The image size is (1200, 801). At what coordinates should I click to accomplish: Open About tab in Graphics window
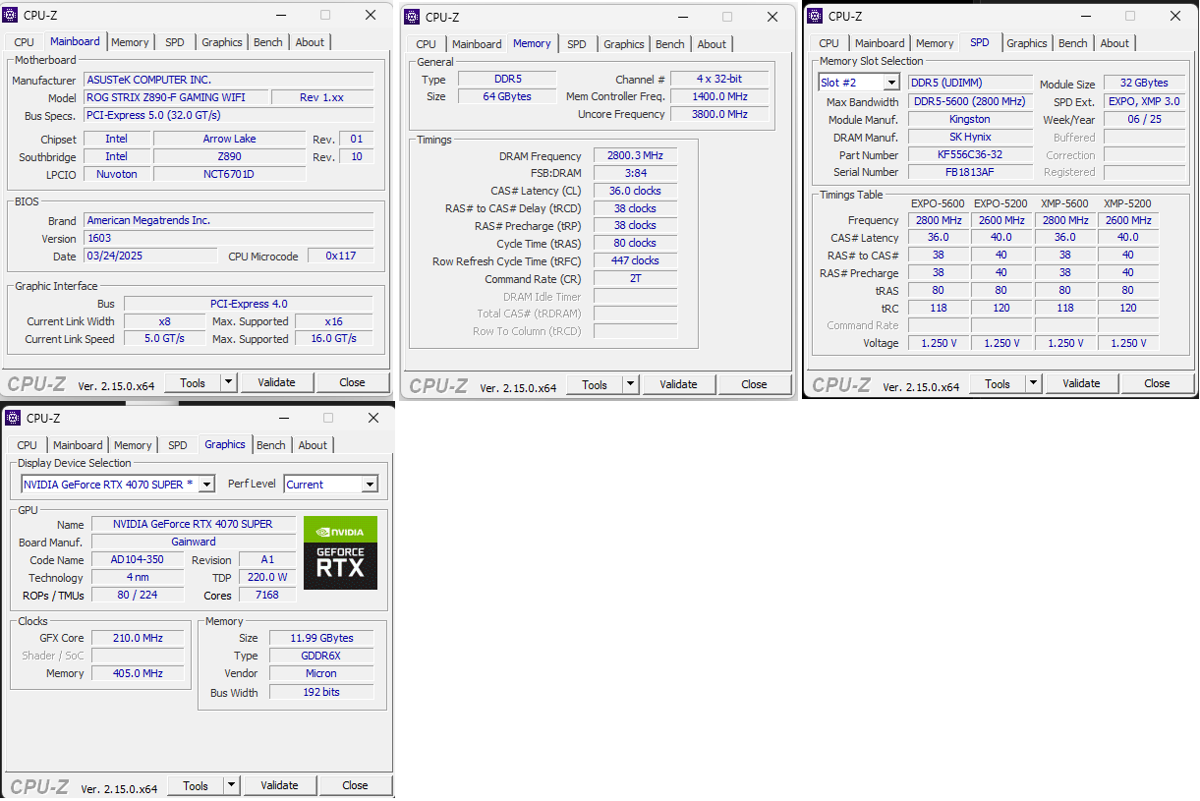(x=313, y=445)
